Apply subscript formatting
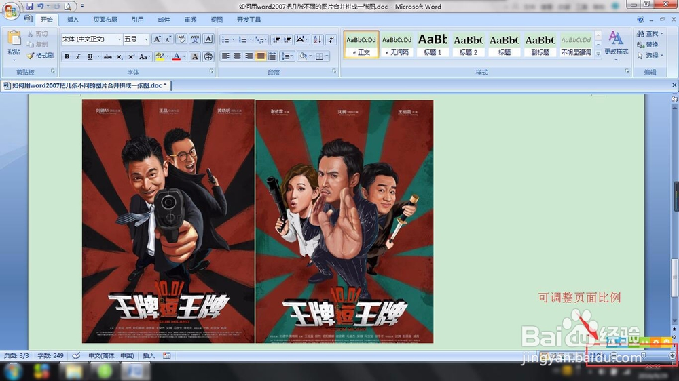The image size is (679, 381). click(120, 57)
